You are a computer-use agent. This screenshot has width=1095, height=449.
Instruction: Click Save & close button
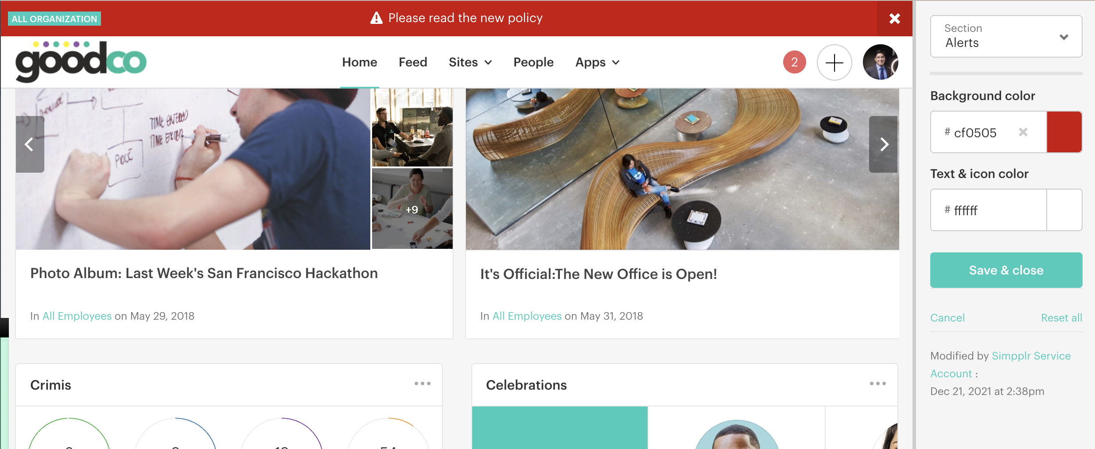[1006, 270]
